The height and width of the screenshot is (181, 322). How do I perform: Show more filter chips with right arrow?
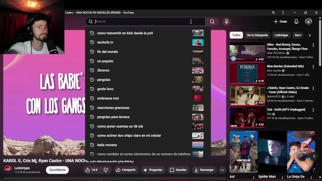[310, 35]
